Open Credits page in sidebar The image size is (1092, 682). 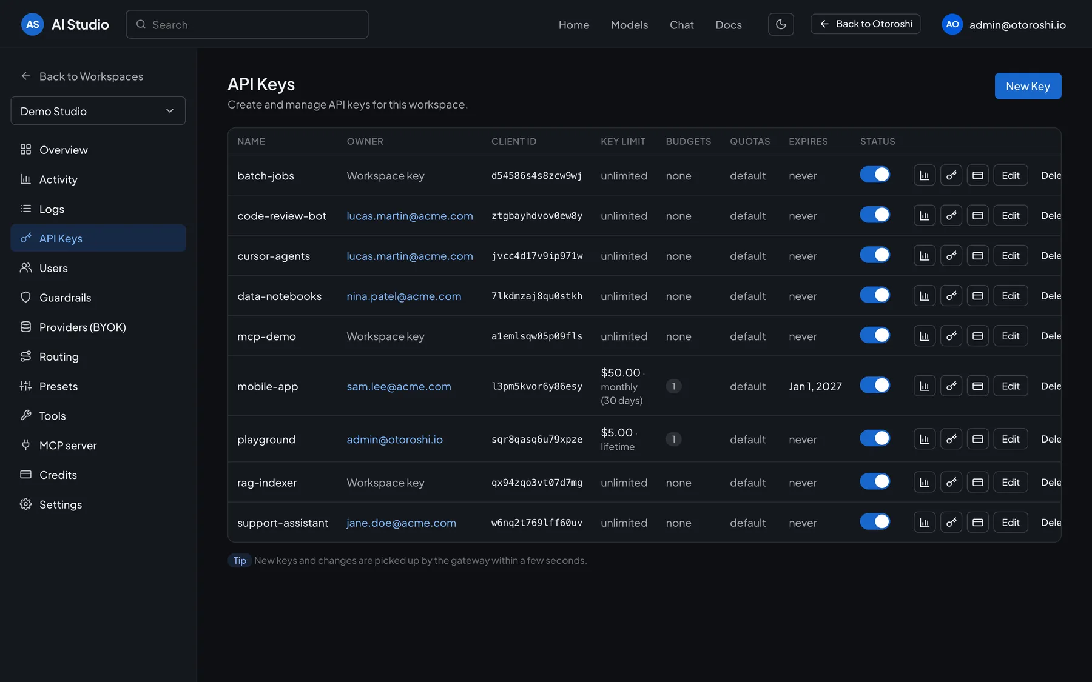click(x=98, y=475)
